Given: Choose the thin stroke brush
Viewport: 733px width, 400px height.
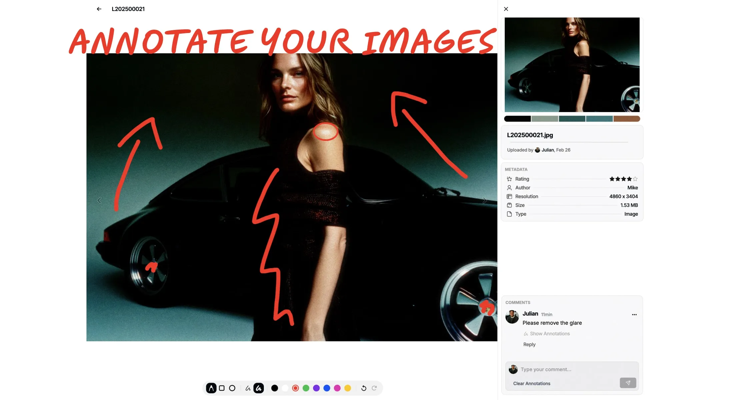Looking at the screenshot, I should point(248,388).
